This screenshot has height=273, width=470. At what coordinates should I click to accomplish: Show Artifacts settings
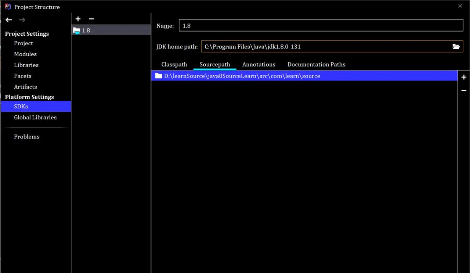pos(25,87)
